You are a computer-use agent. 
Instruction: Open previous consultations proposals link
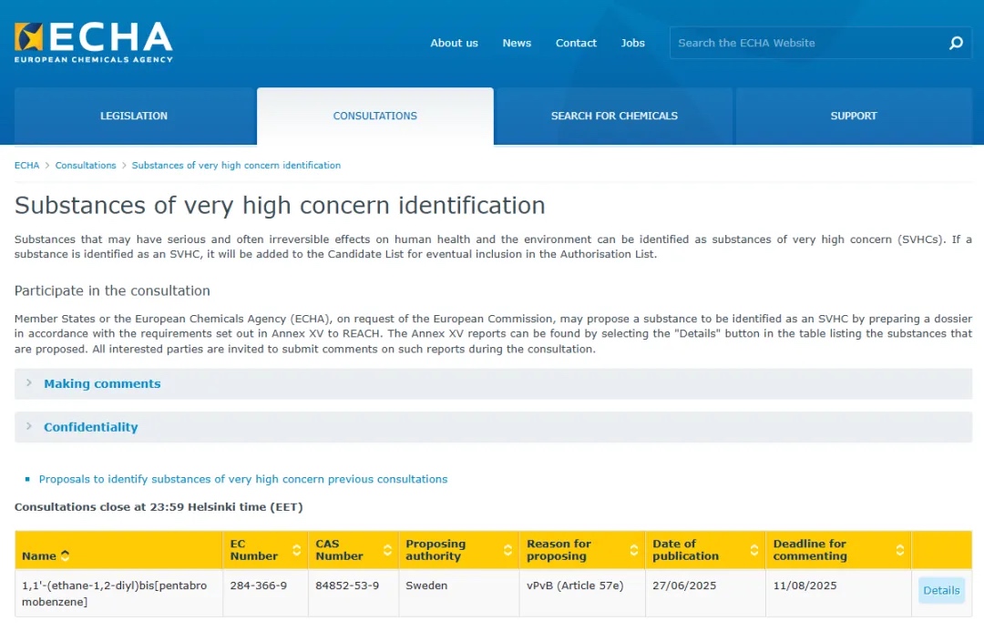pos(243,479)
